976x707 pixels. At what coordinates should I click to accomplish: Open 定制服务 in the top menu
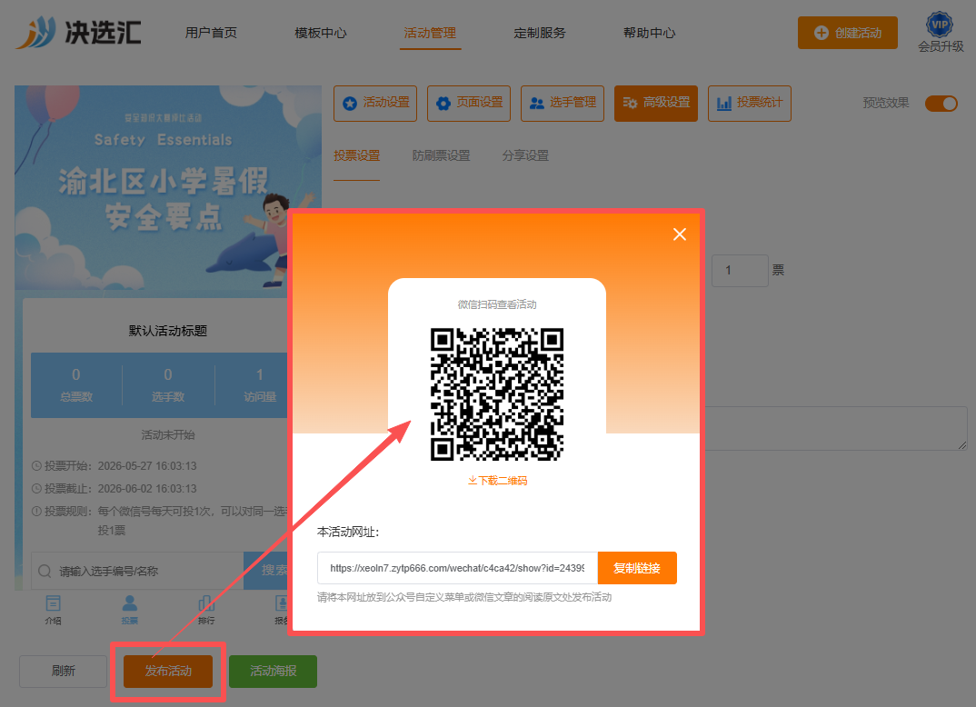click(x=540, y=33)
